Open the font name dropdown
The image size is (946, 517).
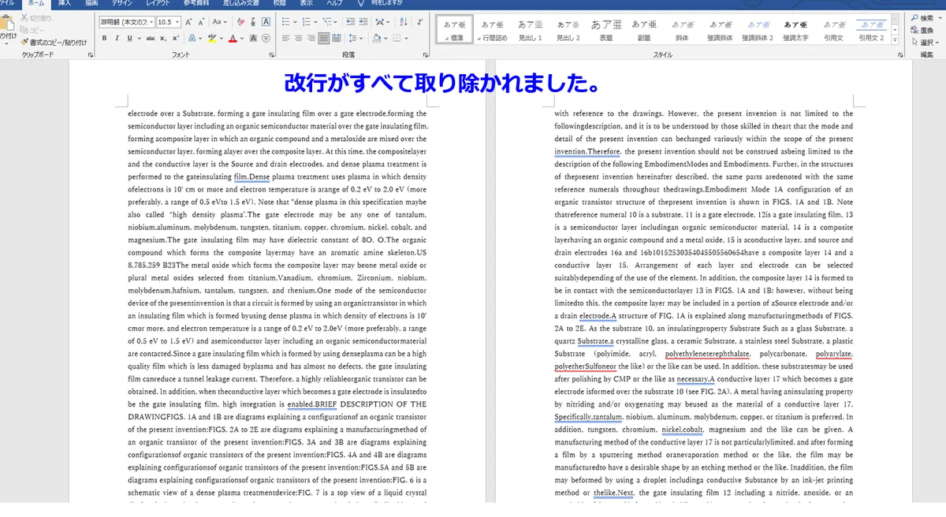150,22
